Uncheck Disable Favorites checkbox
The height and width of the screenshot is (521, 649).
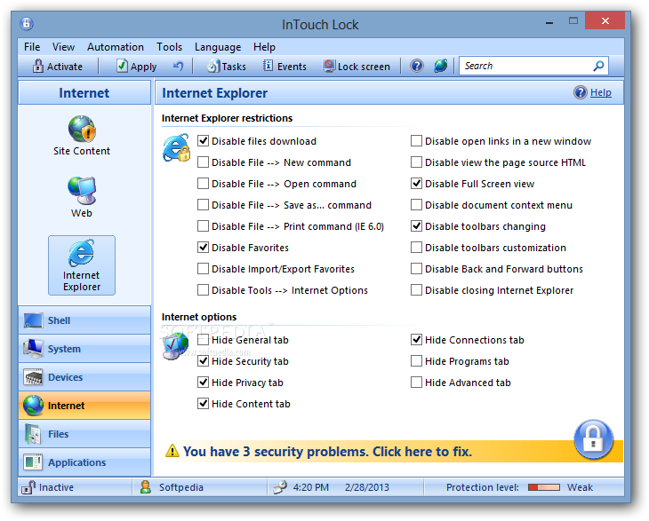pos(203,248)
